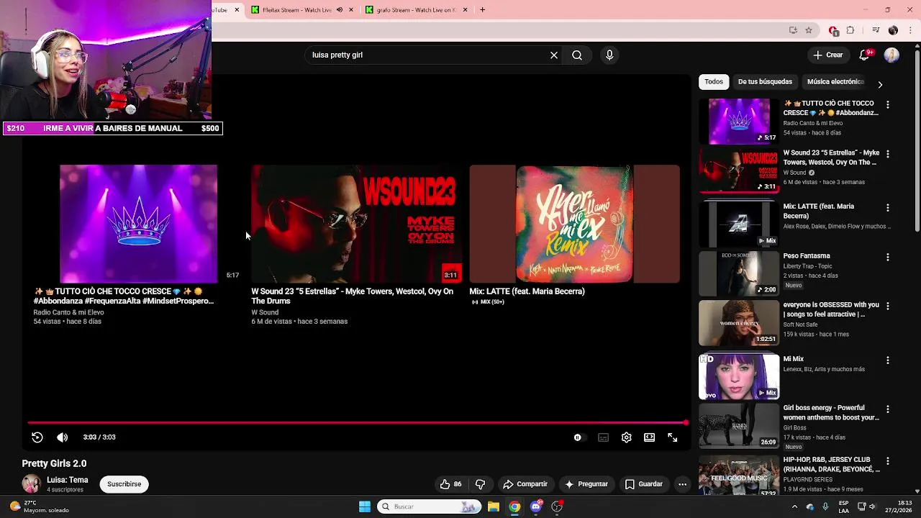The height and width of the screenshot is (518, 921).
Task: Click the YouTube search magnifier button
Action: point(577,55)
